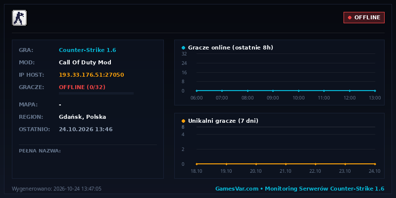Image resolution: width=396 pixels, height=198 pixels.
Task: Click the GRA label
Action: 26,50
